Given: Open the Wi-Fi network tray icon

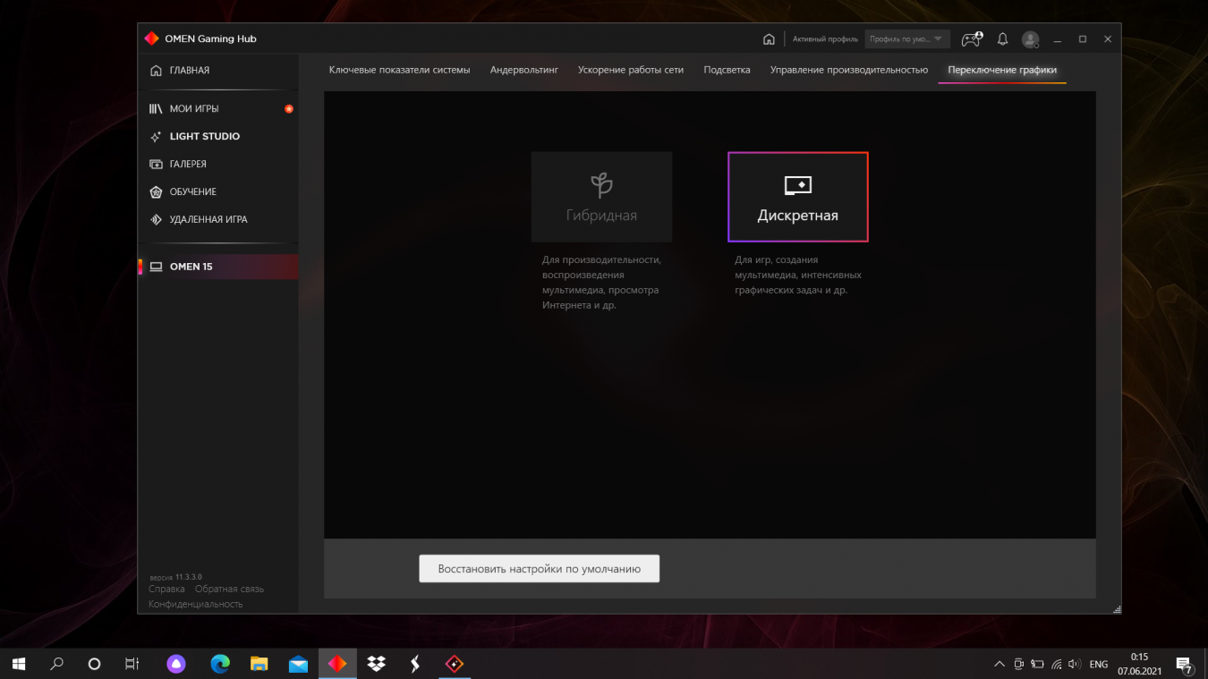Looking at the screenshot, I should [x=1057, y=665].
